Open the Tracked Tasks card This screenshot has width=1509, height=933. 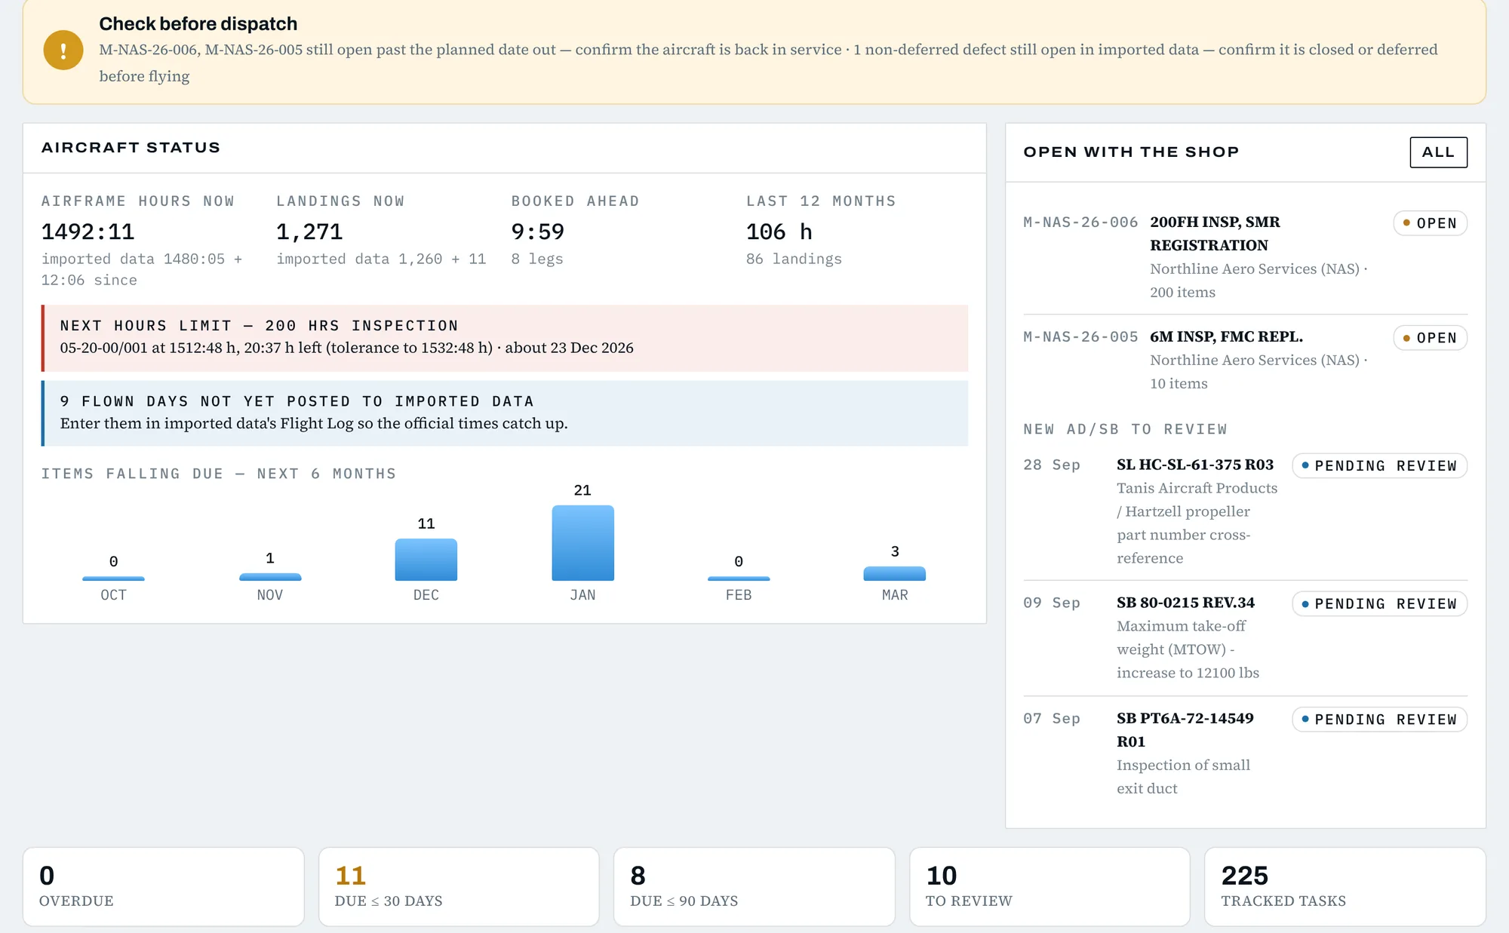[1345, 887]
